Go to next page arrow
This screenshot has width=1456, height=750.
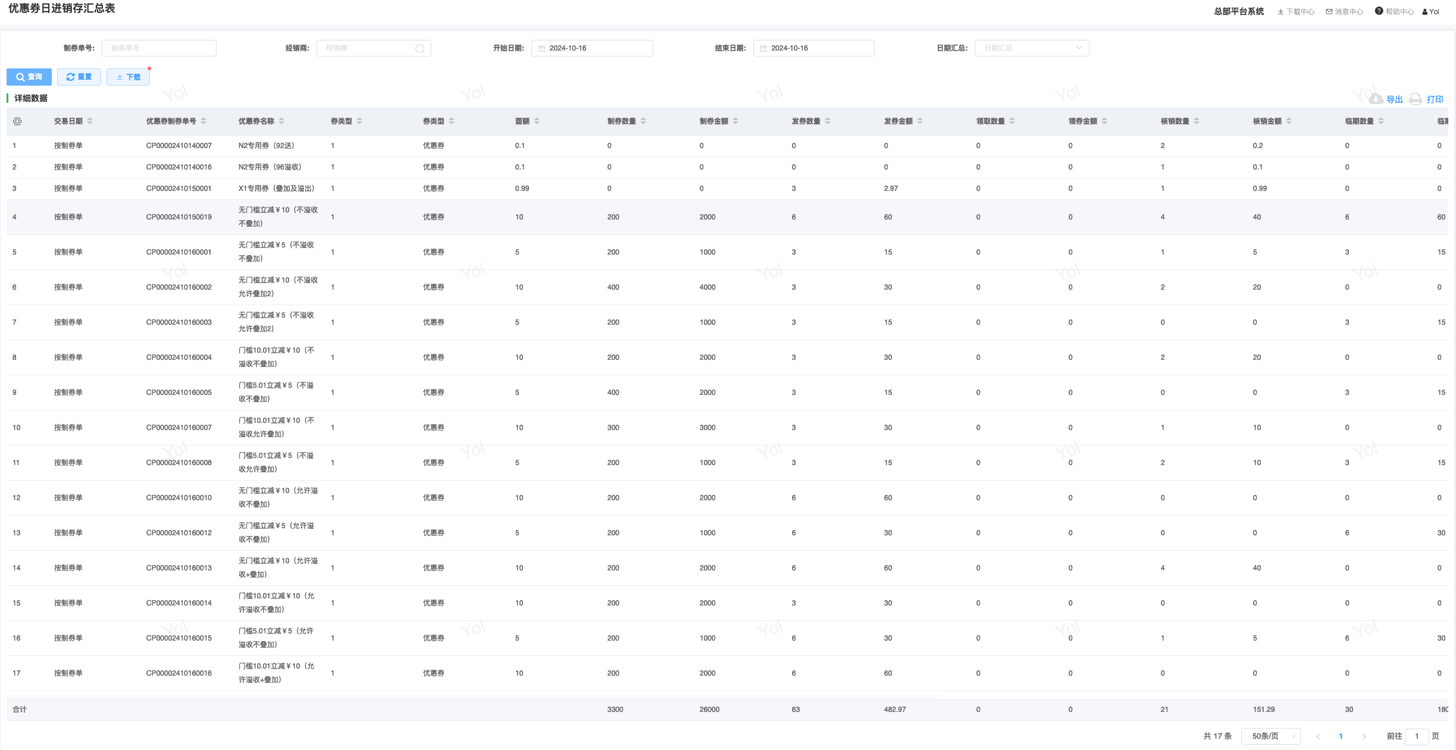coord(1364,736)
